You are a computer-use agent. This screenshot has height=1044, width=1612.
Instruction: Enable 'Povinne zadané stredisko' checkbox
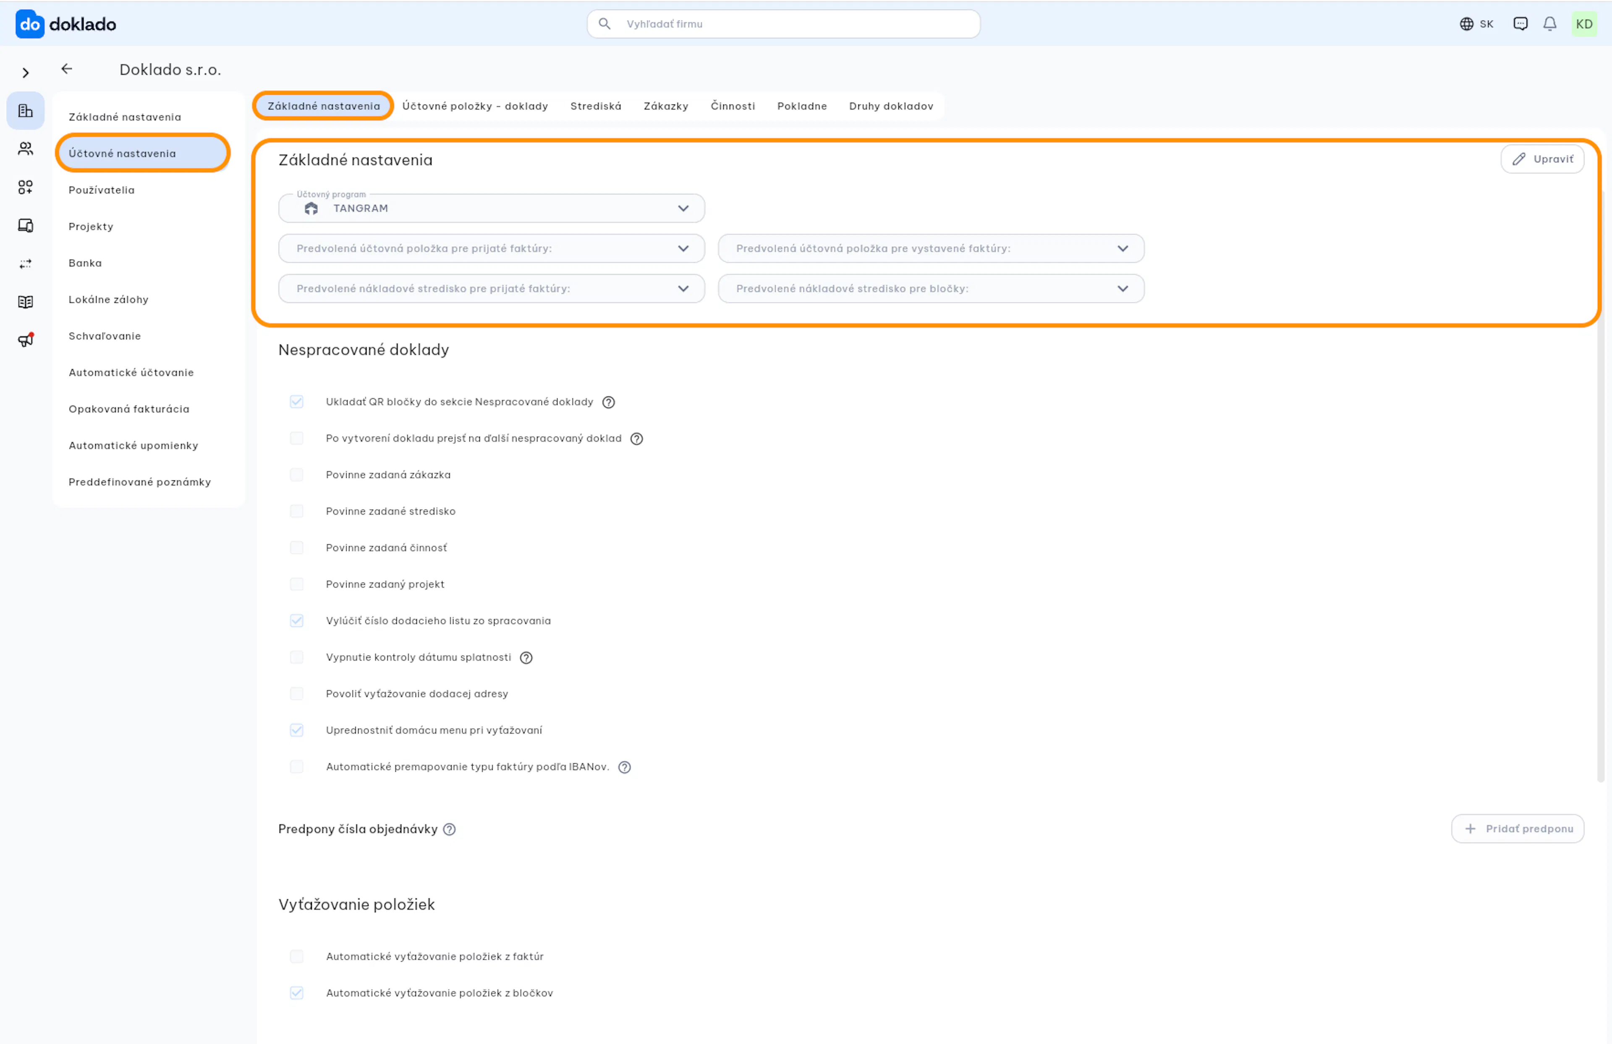(x=296, y=511)
